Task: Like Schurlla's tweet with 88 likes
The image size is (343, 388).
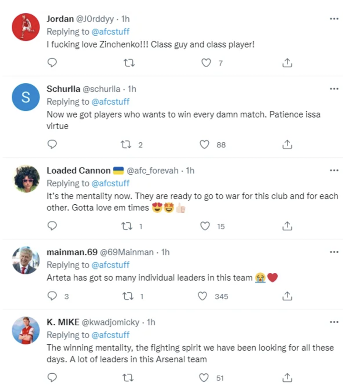Action: tap(204, 144)
